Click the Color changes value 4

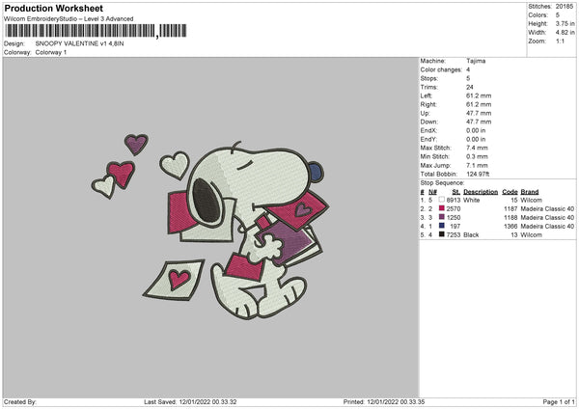click(x=468, y=69)
